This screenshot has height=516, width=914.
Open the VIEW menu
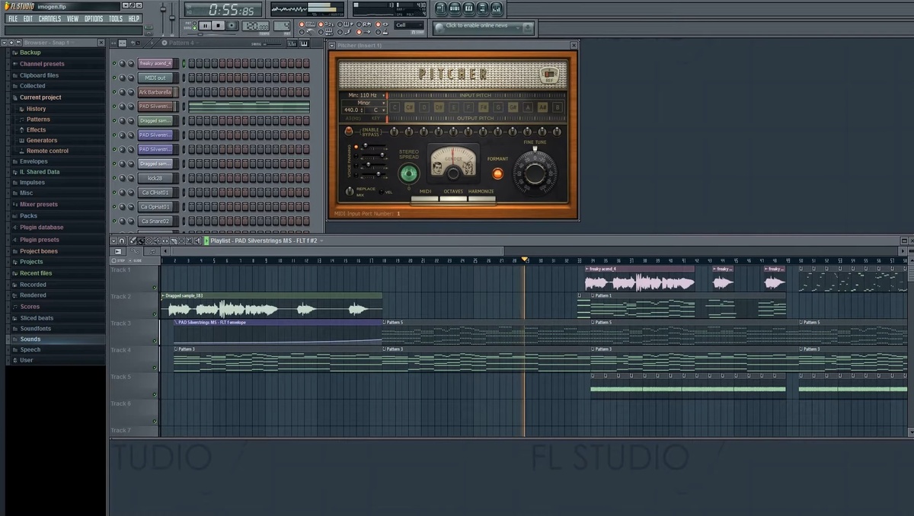tap(72, 18)
